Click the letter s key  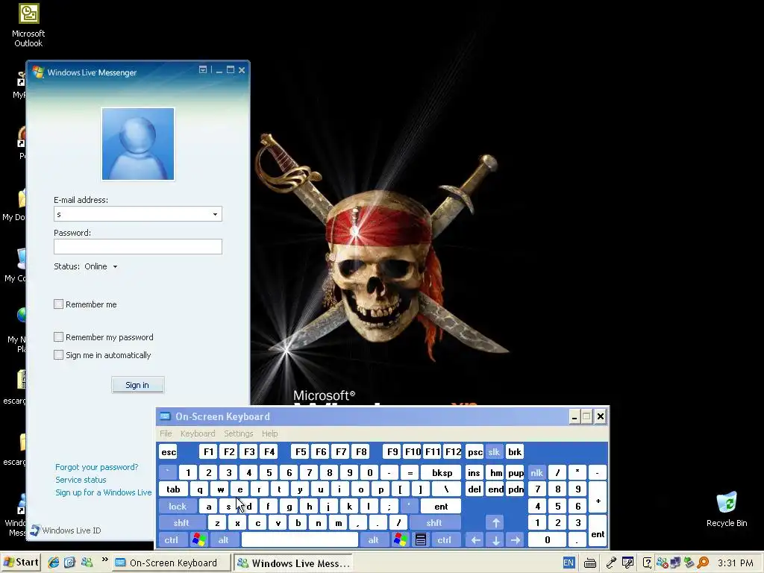click(228, 507)
